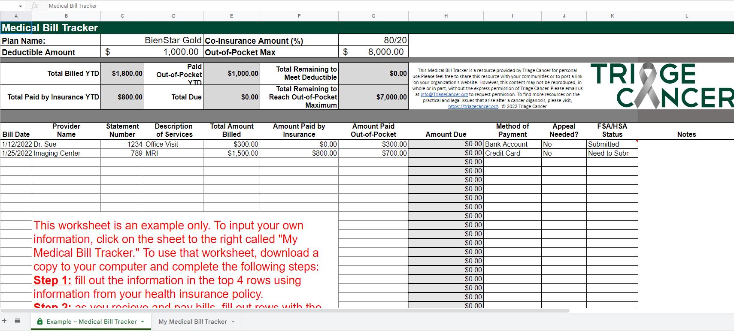Select the 'Deductible Amount' label cell
Viewport: 734px width, 331px height.
51,52
